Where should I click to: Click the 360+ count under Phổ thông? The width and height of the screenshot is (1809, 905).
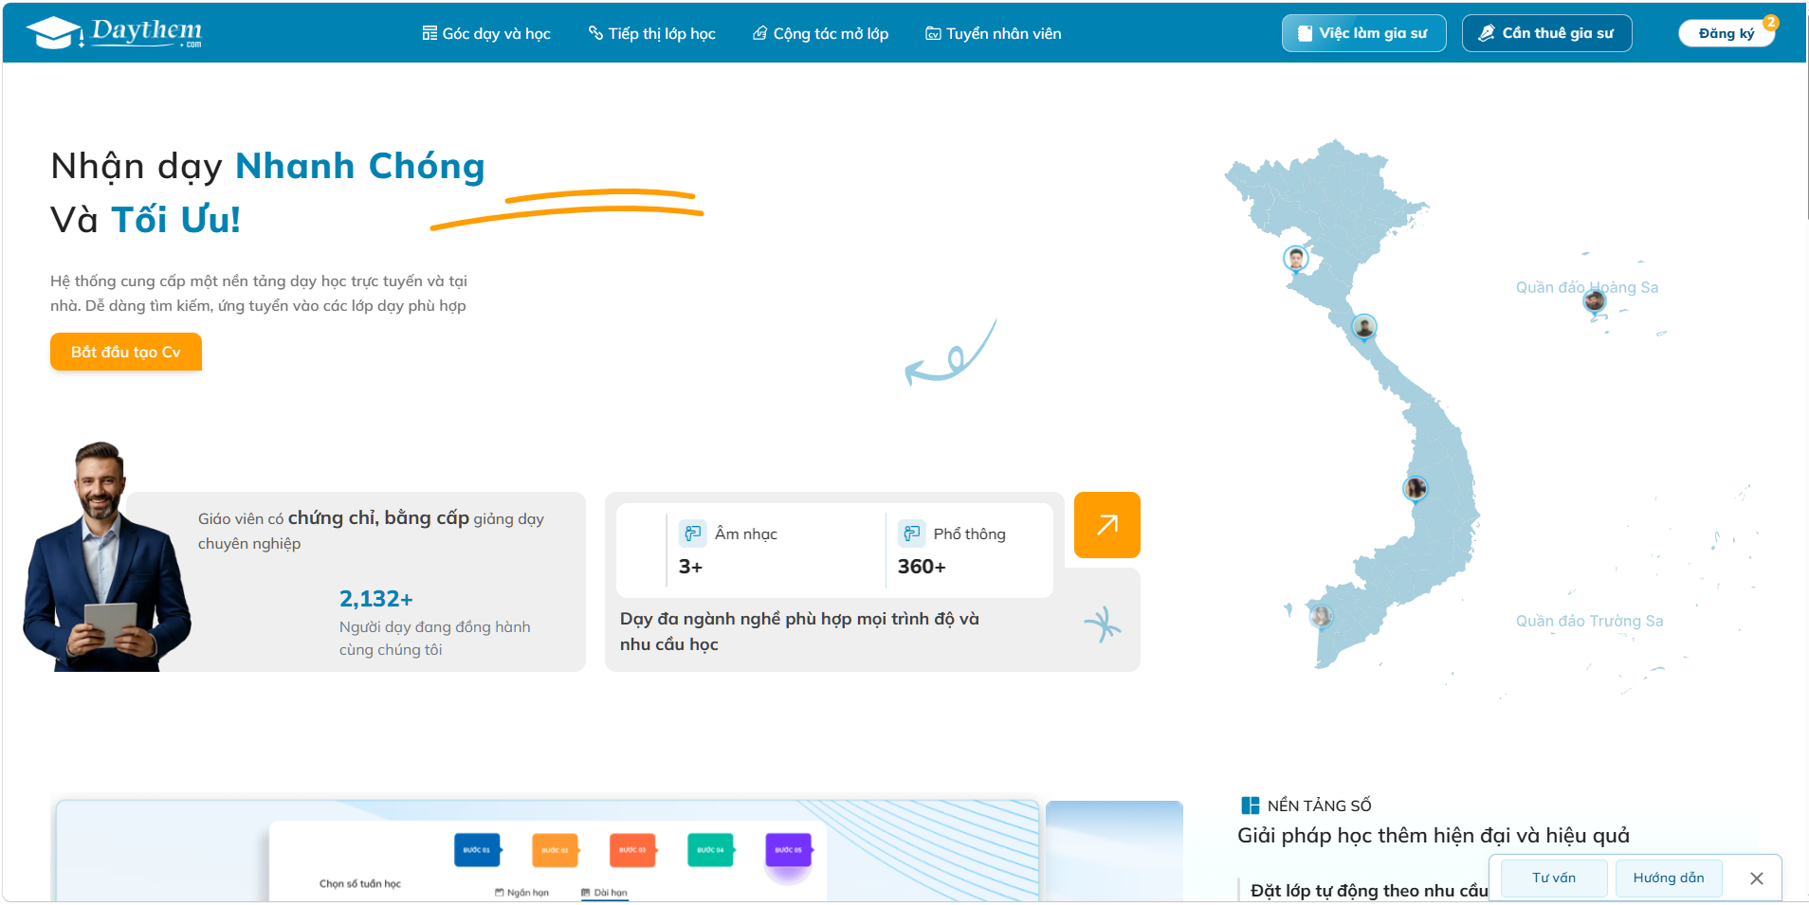tap(922, 567)
